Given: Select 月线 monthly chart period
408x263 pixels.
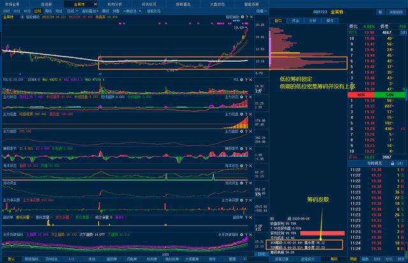Looking at the screenshot, I should [x=59, y=11].
